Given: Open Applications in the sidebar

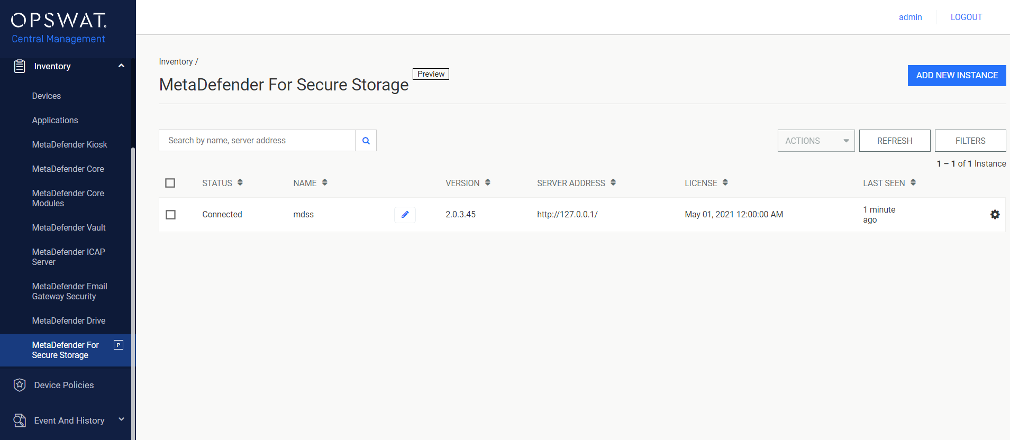Looking at the screenshot, I should point(55,121).
